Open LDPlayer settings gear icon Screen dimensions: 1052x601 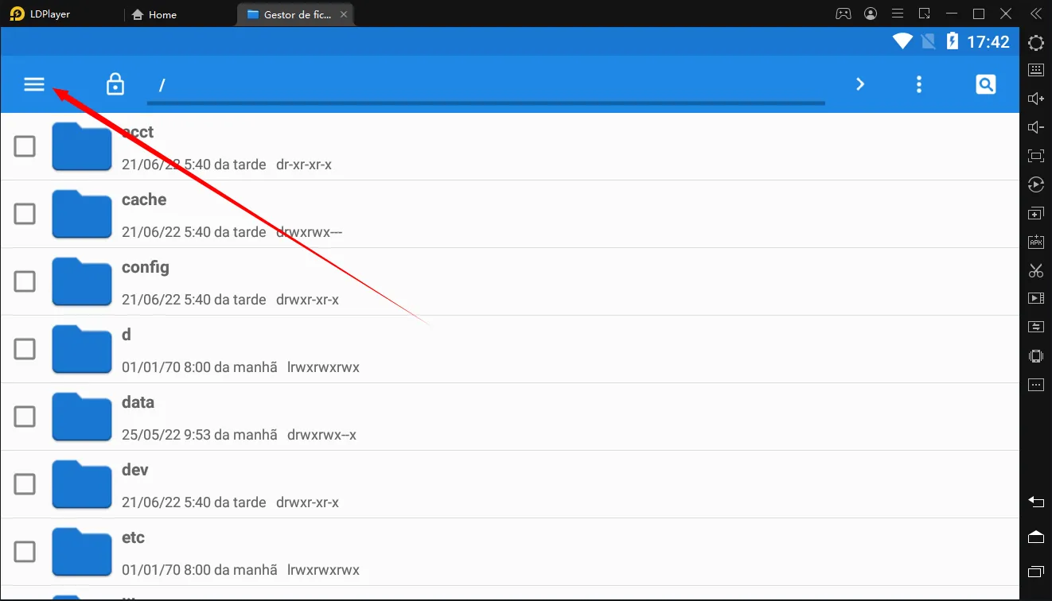[1035, 42]
